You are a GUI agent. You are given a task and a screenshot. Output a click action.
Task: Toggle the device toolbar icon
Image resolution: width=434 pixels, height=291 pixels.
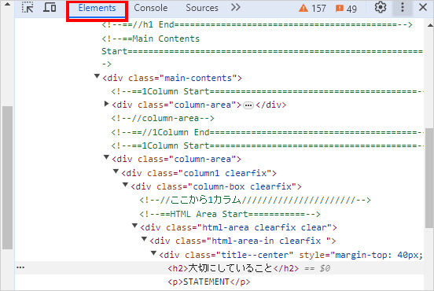[x=50, y=8]
